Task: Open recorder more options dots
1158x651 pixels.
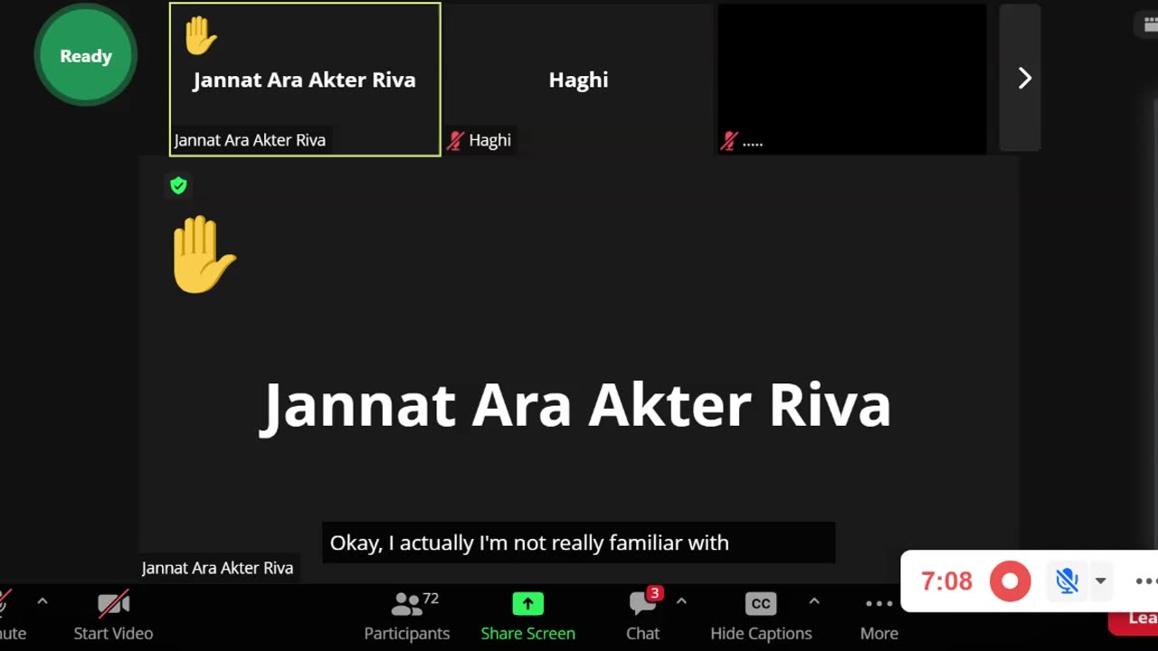Action: point(1145,581)
